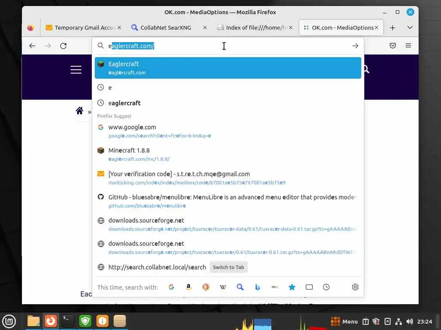Search with Bing this time
The height and width of the screenshot is (330, 441).
(x=258, y=287)
